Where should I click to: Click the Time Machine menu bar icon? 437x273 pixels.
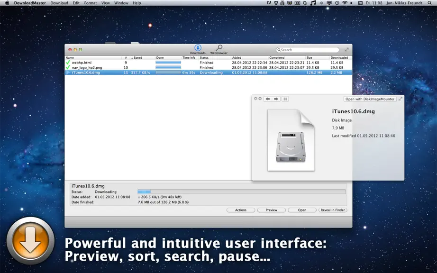click(337, 3)
